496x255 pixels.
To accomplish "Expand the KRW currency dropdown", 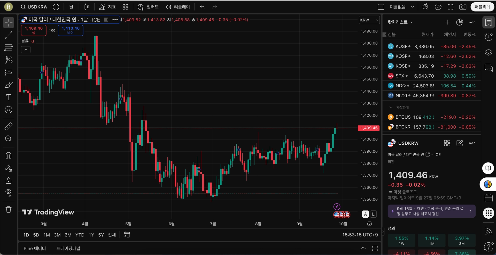I will tap(369, 20).
